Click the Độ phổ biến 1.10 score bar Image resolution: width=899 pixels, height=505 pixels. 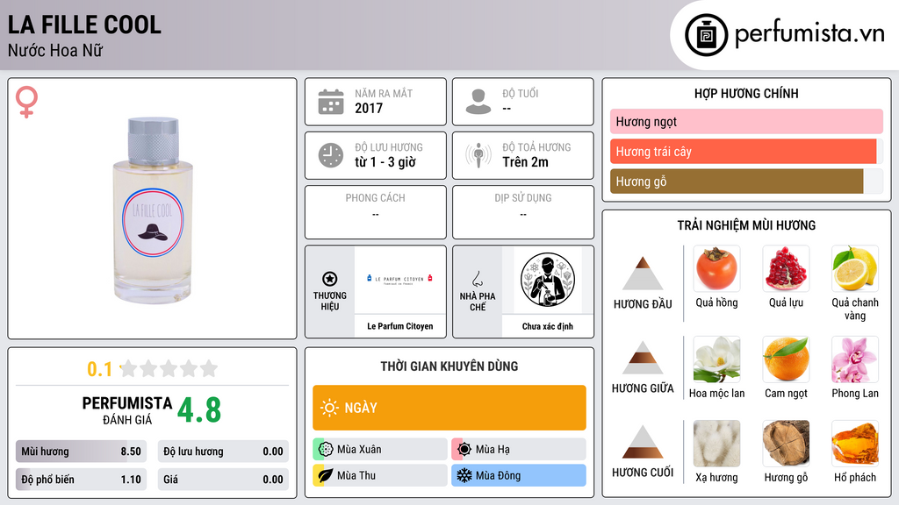(82, 480)
